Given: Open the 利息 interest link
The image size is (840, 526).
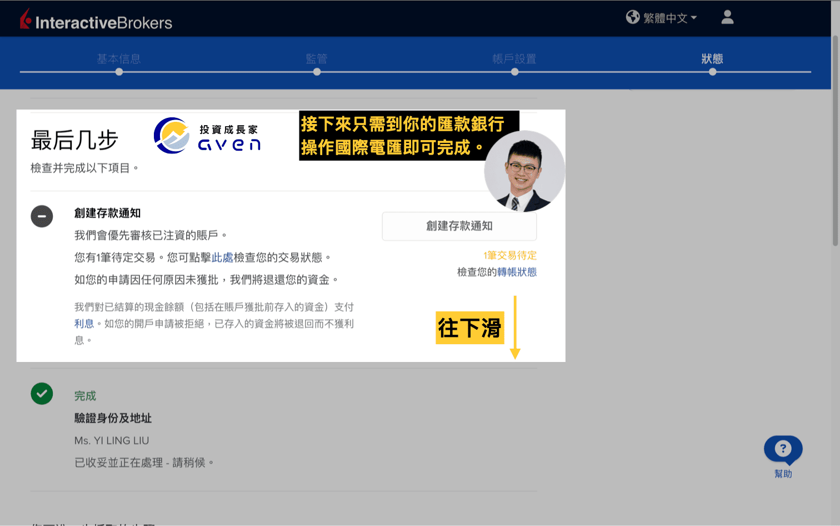Looking at the screenshot, I should [83, 323].
